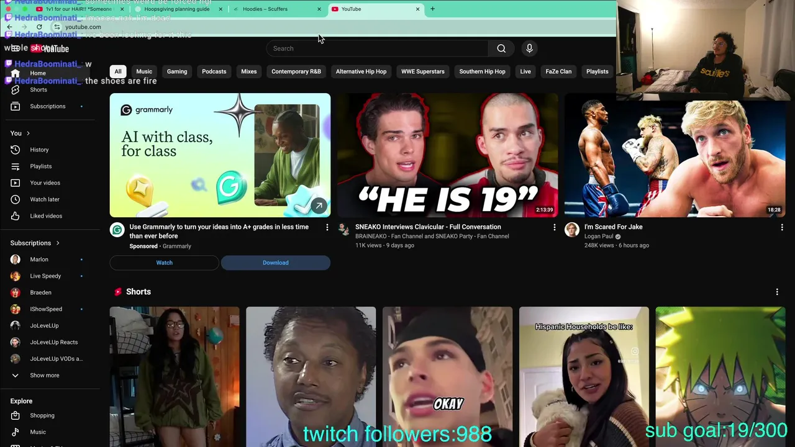Open the Logan Paul channel name link
This screenshot has width=795, height=447.
pyautogui.click(x=599, y=237)
